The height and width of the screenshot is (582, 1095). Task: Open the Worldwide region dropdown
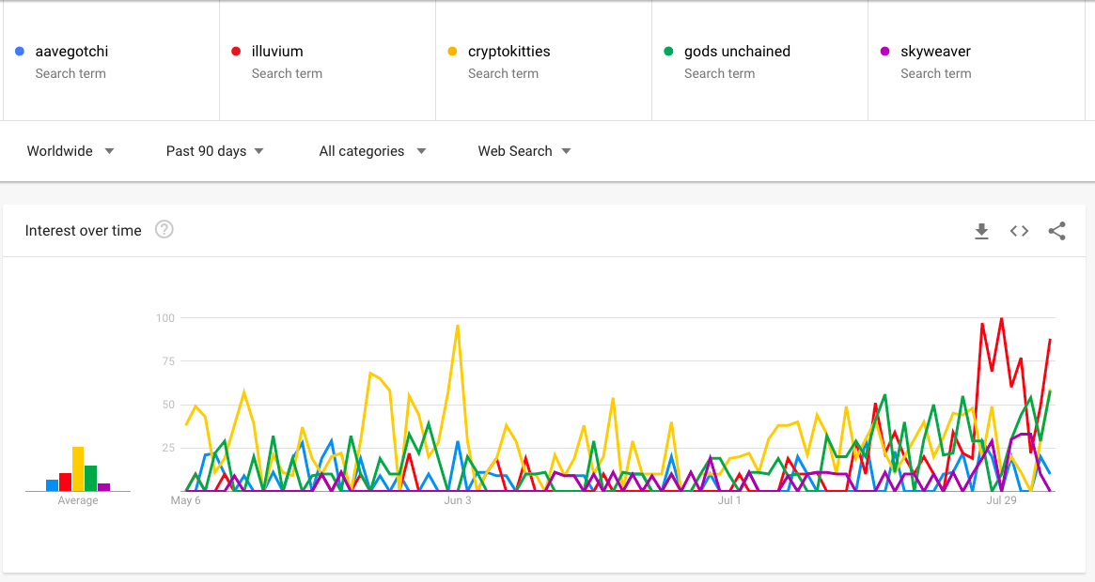point(70,151)
